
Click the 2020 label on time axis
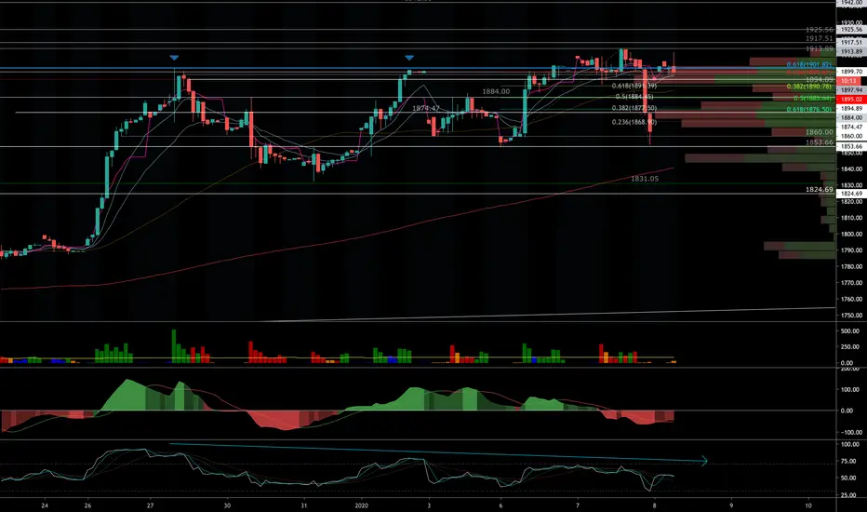(x=361, y=505)
